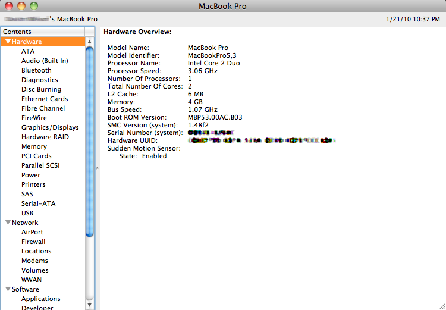
Task: Click SMC version value 1.48f2
Action: point(198,125)
